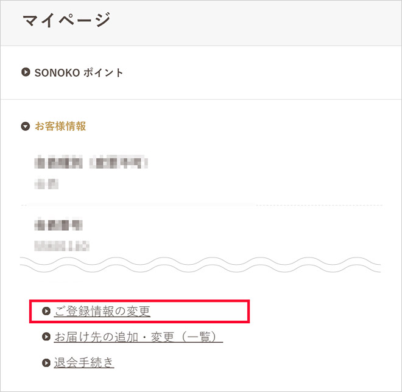The height and width of the screenshot is (392, 402).
Task: Click the wavy omission separator line
Action: click(x=200, y=265)
